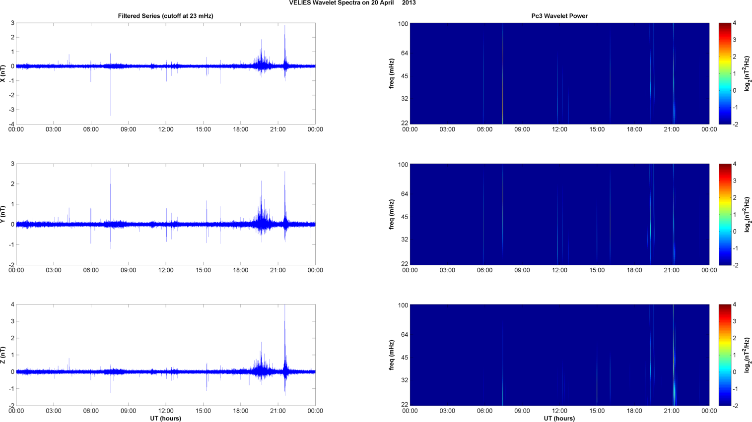
Task: Click the VELIES Wavelet Spectra main title
Action: [x=352, y=2]
